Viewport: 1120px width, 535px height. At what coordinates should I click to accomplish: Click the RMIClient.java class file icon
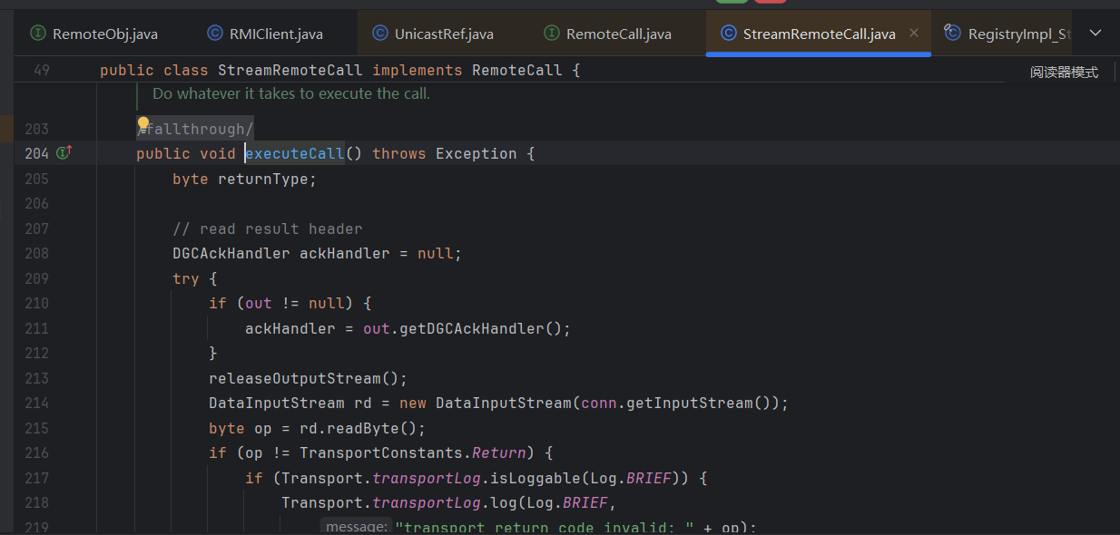tap(215, 34)
